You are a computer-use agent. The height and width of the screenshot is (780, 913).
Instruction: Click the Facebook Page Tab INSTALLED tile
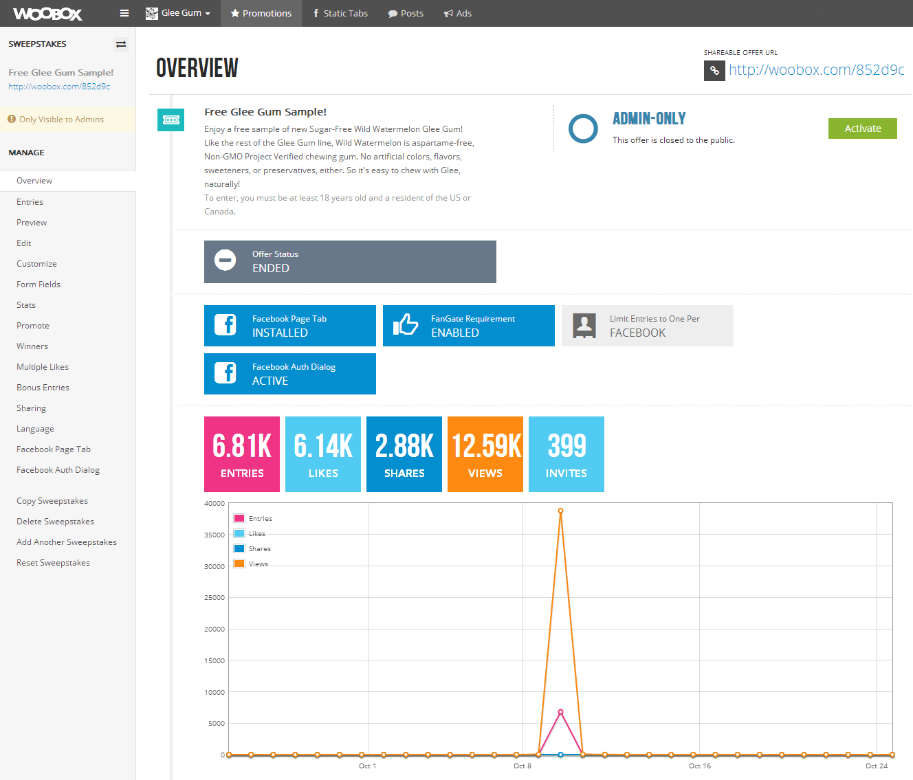coord(290,326)
